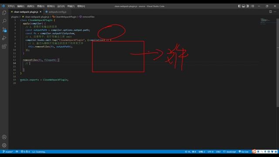
Task: Click the master branch in status bar
Action: point(8,152)
